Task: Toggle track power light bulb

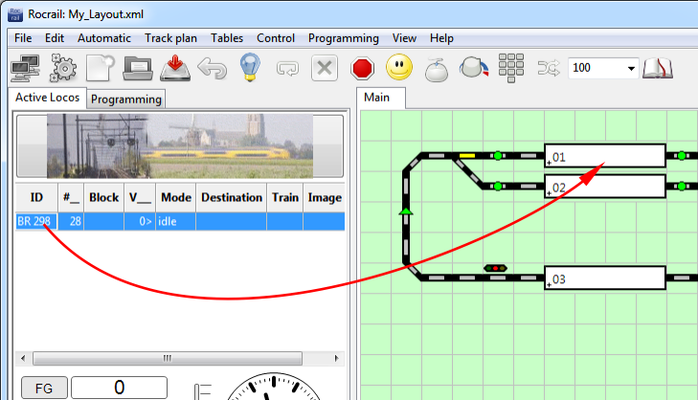Action: point(250,69)
